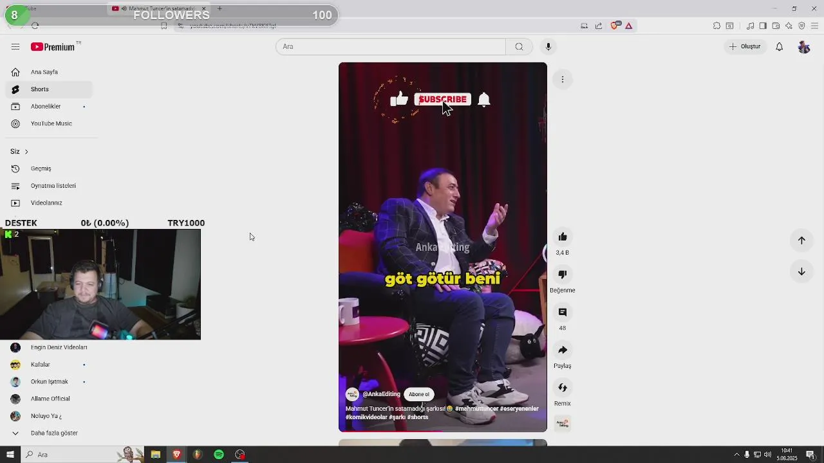
Task: Switch to Brave browser in taskbar
Action: [x=176, y=455]
